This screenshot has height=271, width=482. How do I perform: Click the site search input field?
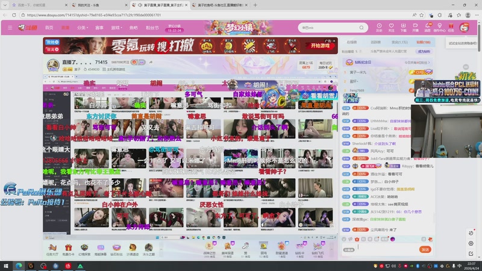tap(329, 28)
